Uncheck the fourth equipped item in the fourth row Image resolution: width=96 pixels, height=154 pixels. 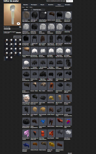(20, 53)
